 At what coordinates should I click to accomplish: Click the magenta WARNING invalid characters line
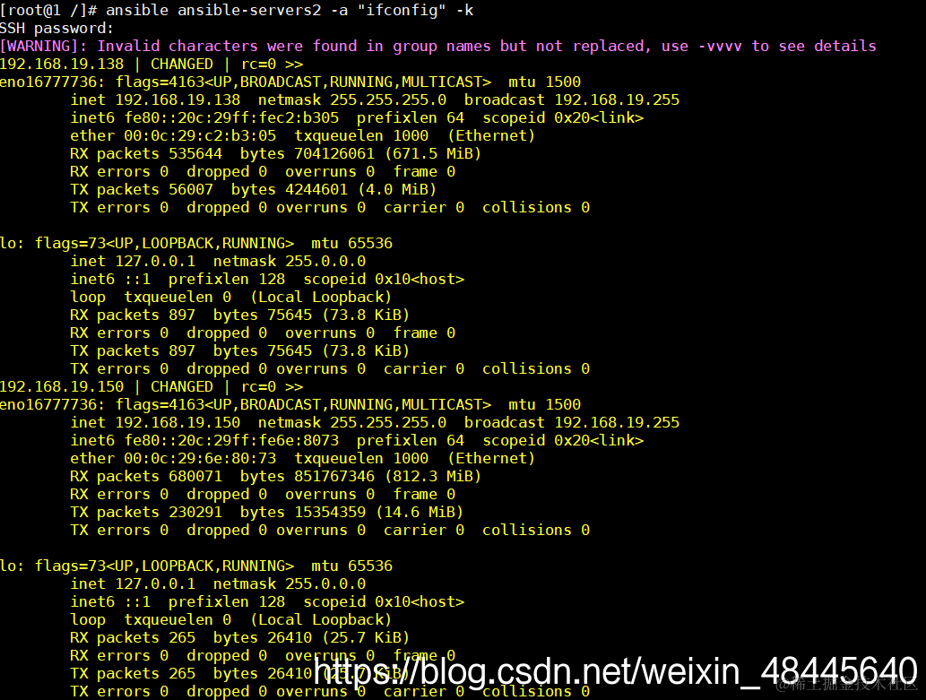(438, 46)
